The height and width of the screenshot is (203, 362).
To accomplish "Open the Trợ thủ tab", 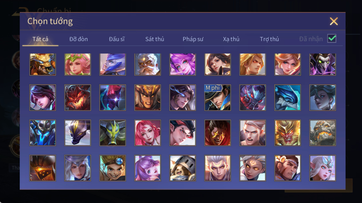I will (269, 39).
